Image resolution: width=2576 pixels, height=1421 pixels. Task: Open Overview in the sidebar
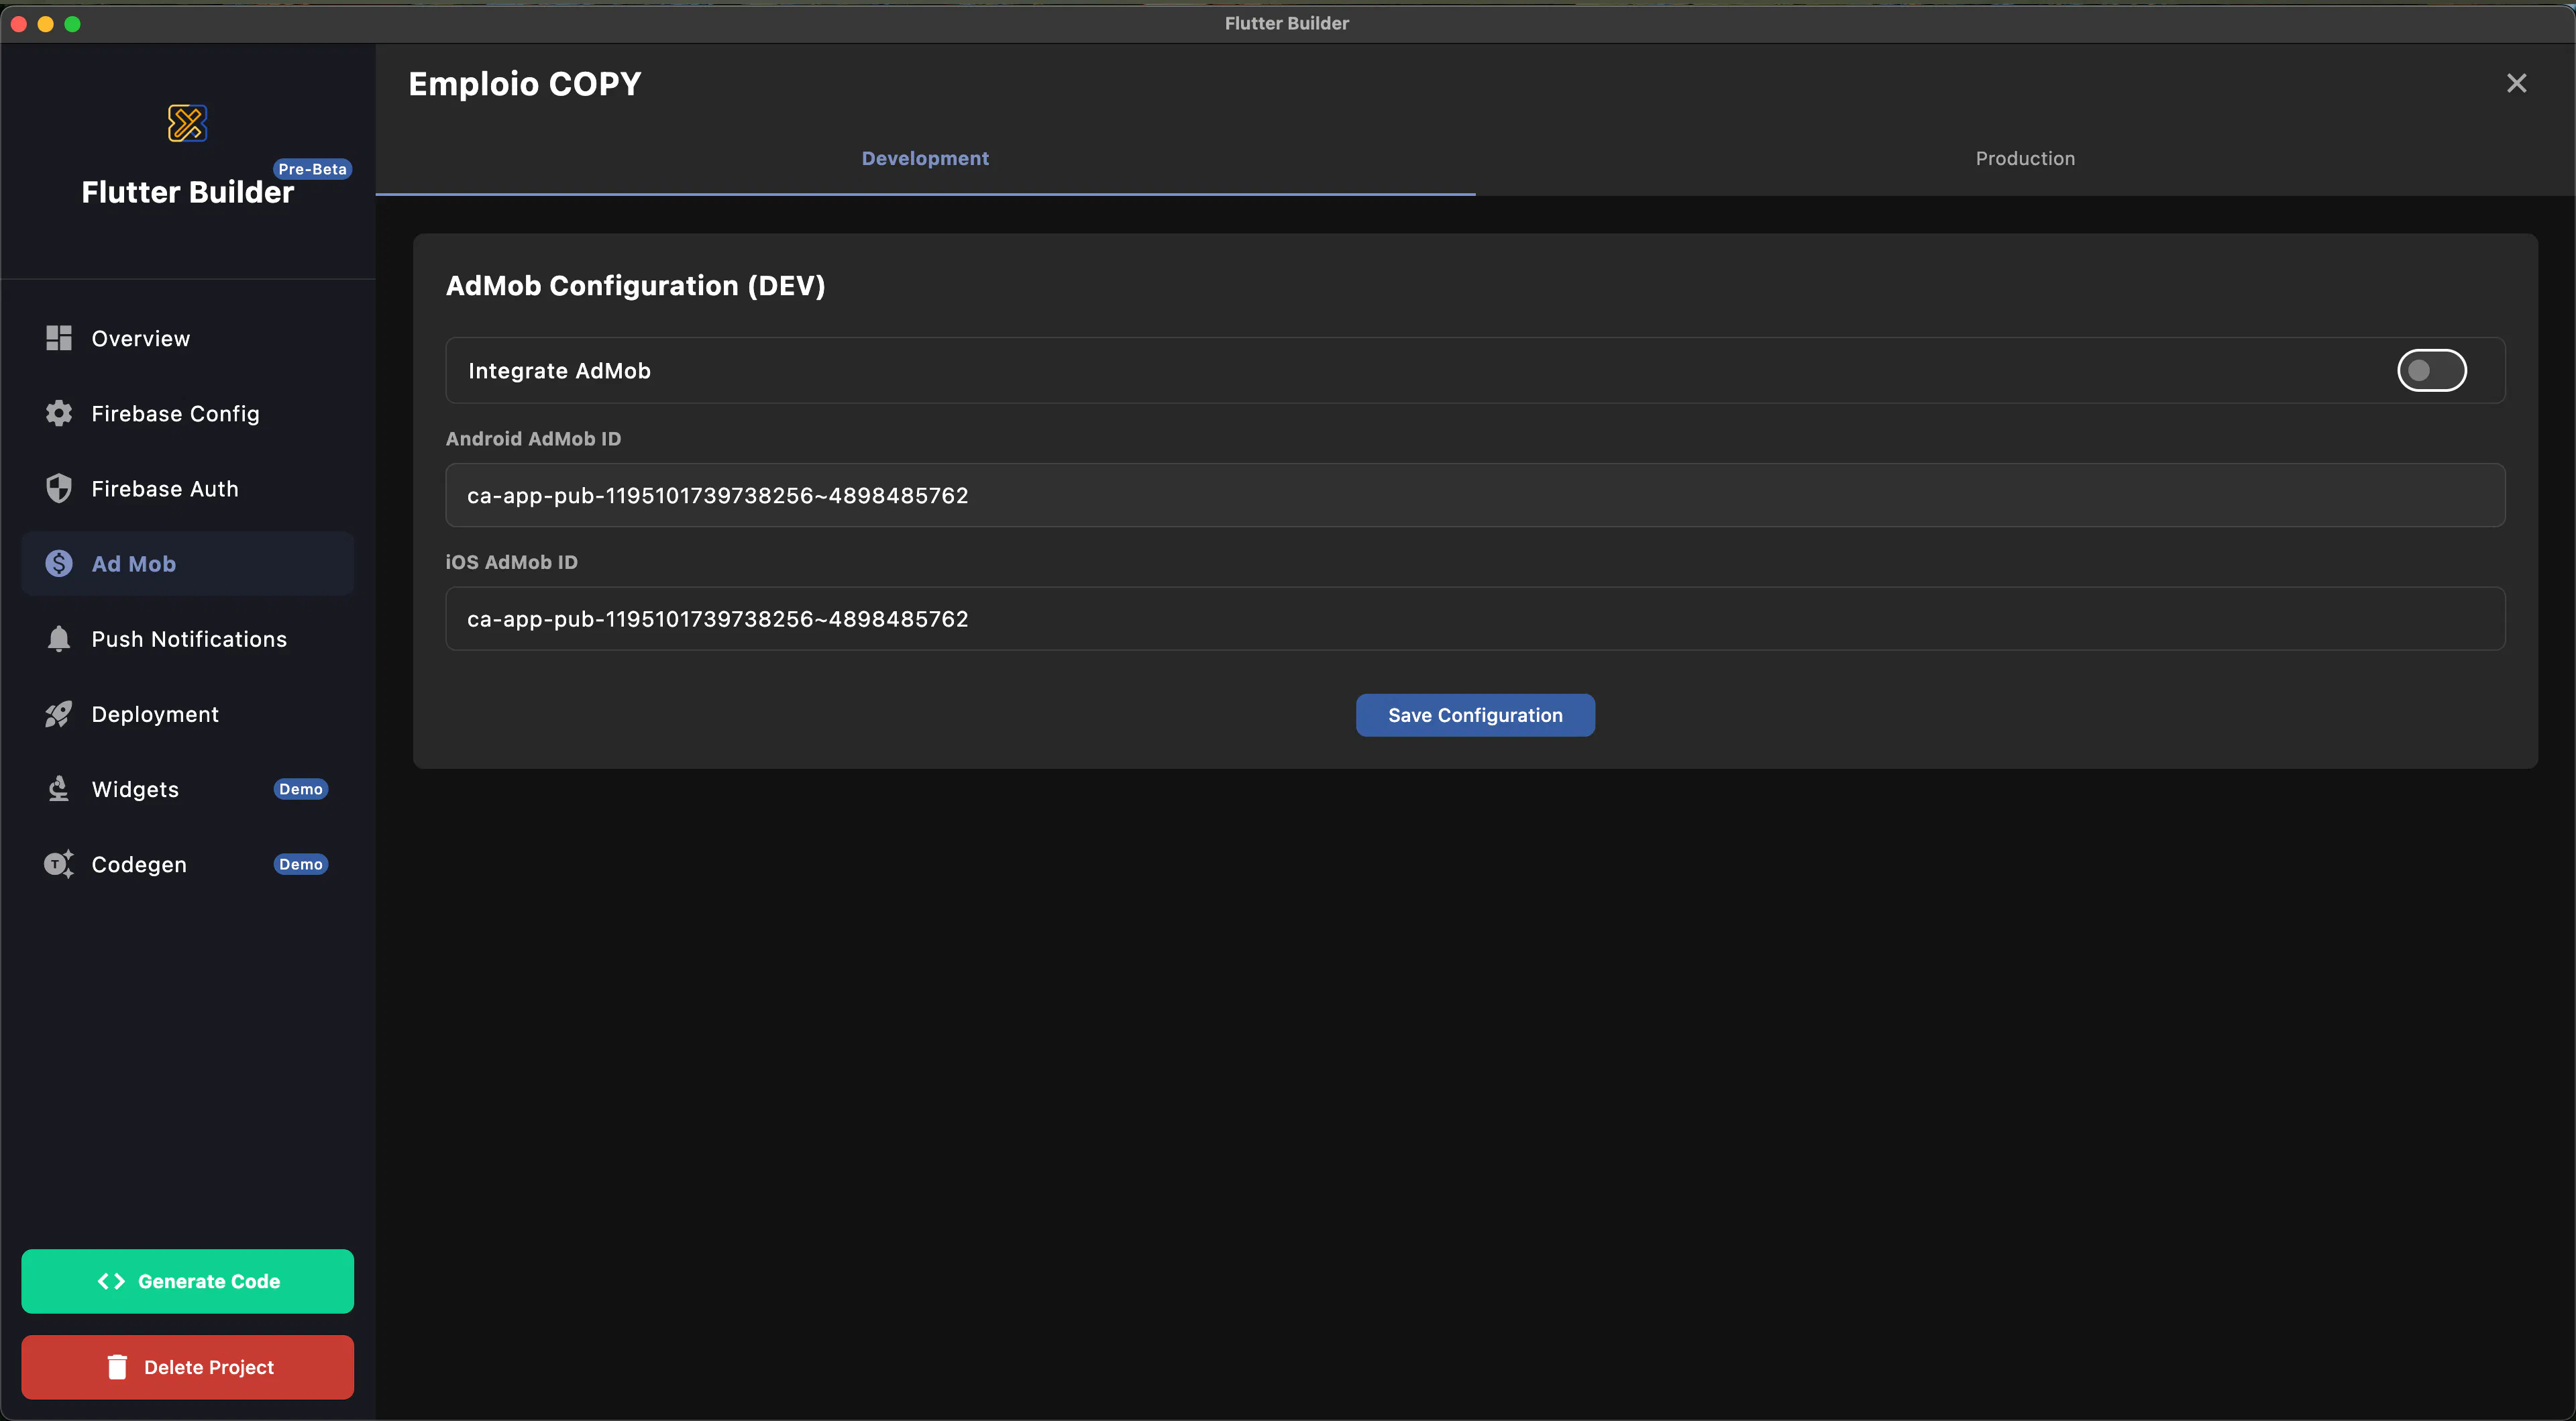(x=188, y=338)
